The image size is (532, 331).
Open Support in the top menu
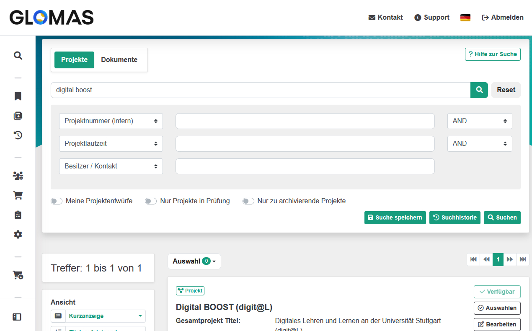pos(431,18)
